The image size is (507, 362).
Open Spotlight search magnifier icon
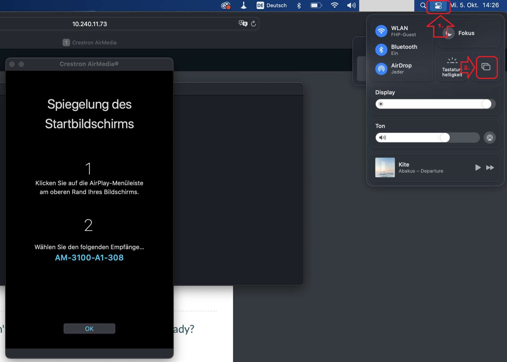[x=423, y=5]
